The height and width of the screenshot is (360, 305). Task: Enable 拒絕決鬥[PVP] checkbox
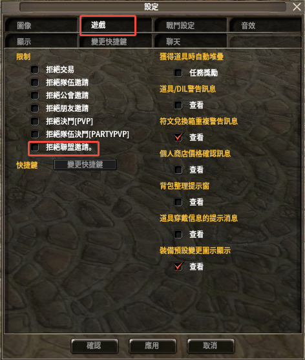click(35, 121)
